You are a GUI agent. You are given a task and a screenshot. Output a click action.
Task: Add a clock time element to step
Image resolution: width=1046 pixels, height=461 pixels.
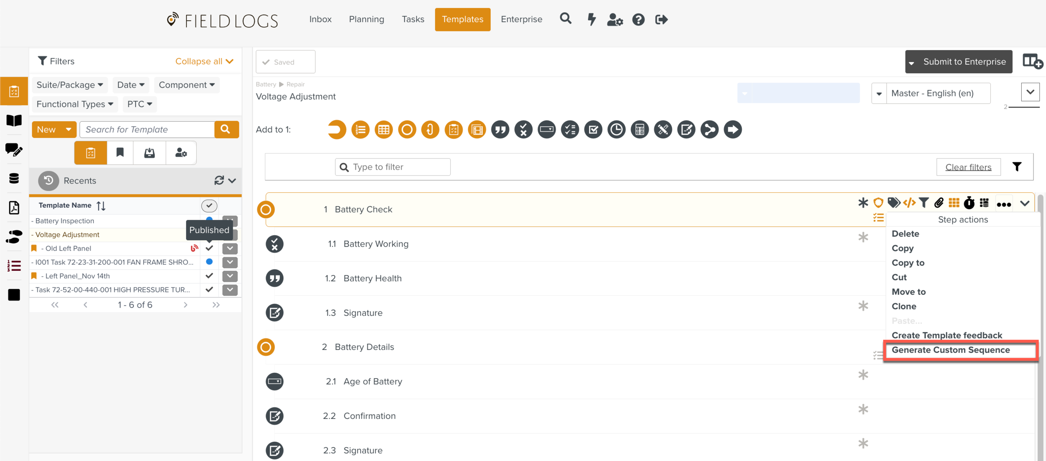point(616,130)
